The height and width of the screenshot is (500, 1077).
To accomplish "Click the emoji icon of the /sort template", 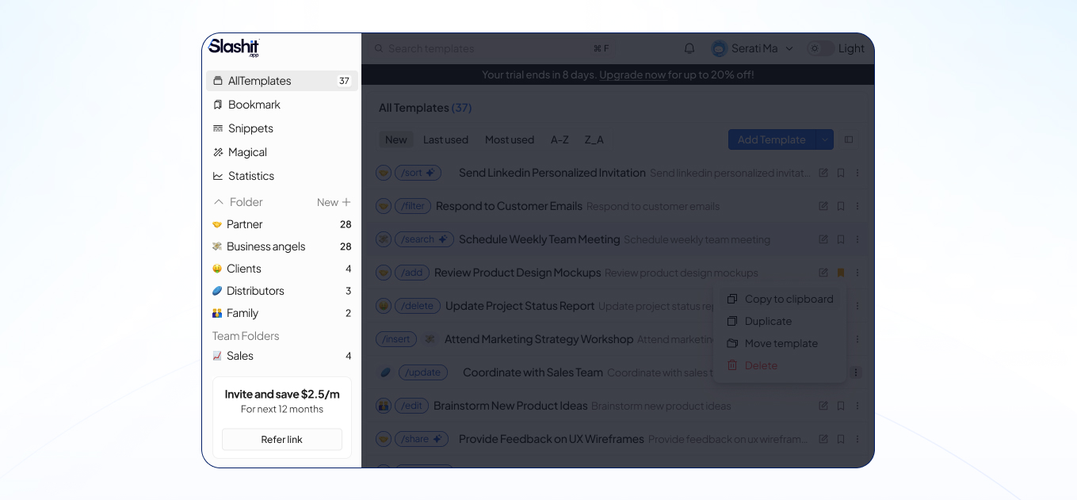I will [384, 173].
